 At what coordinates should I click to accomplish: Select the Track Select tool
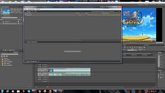[x=161, y=72]
